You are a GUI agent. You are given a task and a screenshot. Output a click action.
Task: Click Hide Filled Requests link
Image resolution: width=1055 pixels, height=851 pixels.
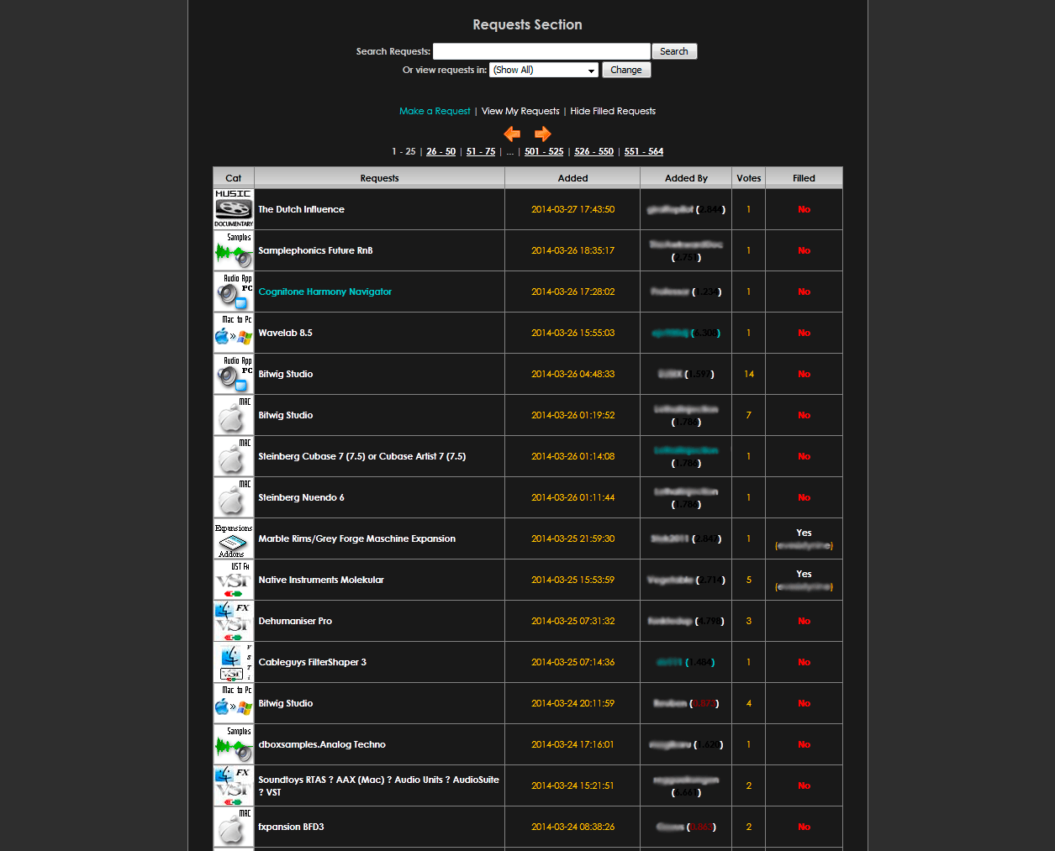(x=613, y=111)
